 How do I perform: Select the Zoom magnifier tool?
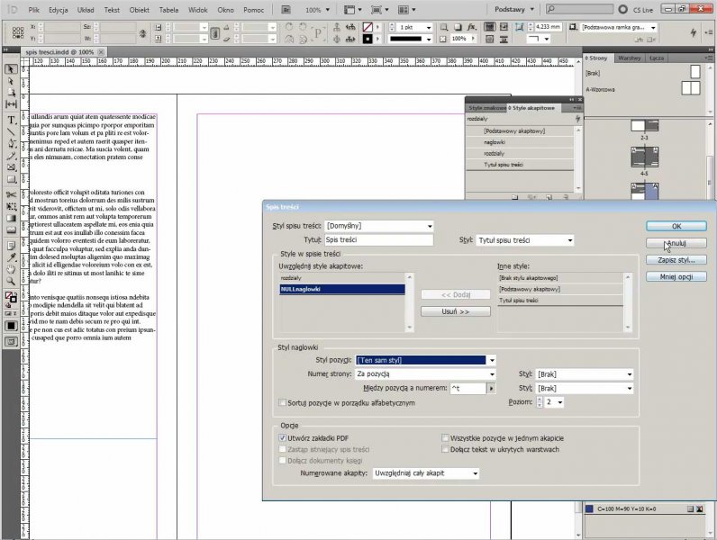pos(12,280)
